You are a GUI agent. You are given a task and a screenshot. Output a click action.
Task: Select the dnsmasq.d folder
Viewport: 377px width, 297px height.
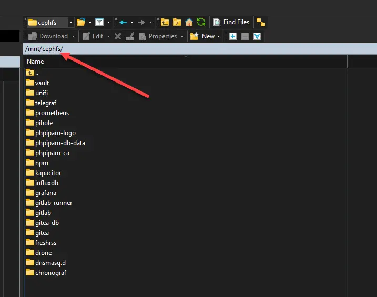click(x=46, y=263)
